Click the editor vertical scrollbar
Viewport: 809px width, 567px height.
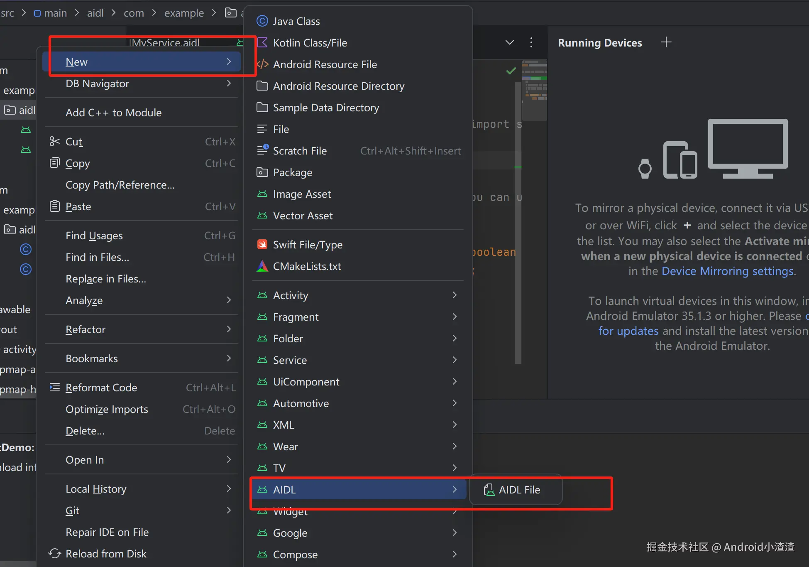tap(518, 249)
